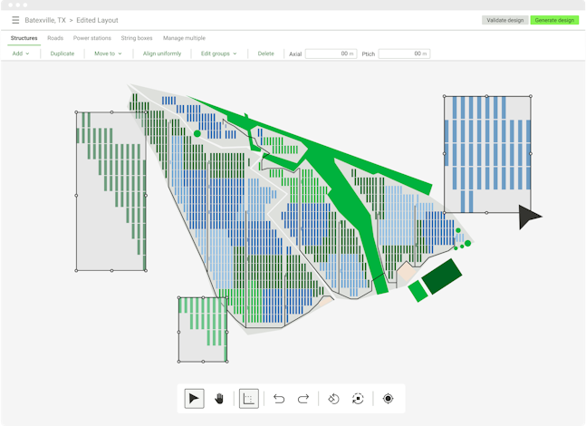The height and width of the screenshot is (426, 586).
Task: Redo the last action
Action: click(x=303, y=399)
